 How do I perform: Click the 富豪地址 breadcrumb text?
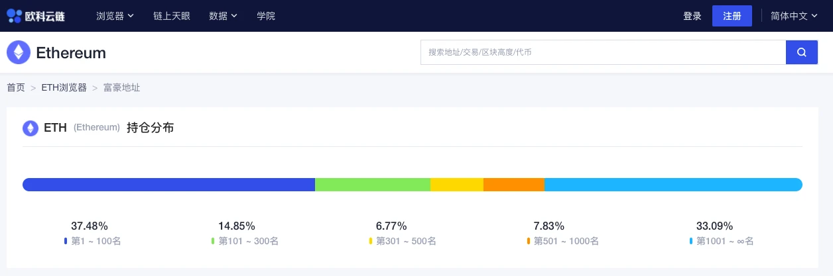[x=121, y=87]
